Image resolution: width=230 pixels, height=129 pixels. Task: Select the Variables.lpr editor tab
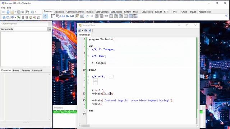tap(84, 35)
